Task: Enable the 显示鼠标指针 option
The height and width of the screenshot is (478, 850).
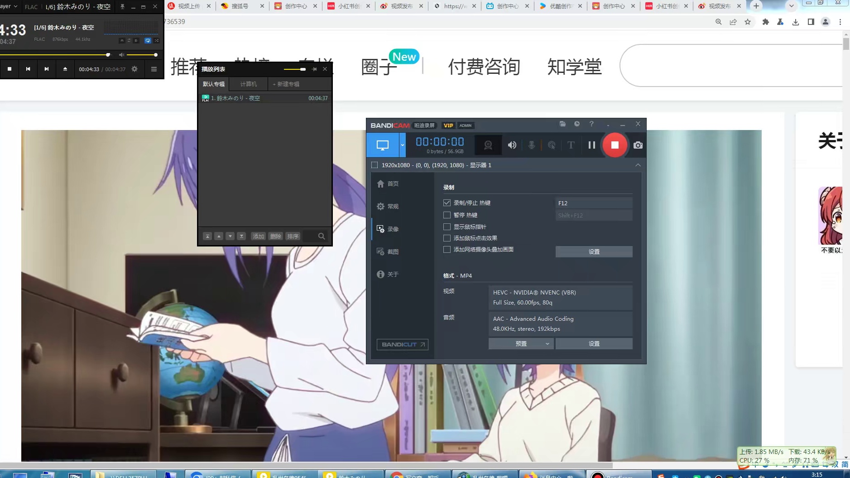Action: coord(446,226)
